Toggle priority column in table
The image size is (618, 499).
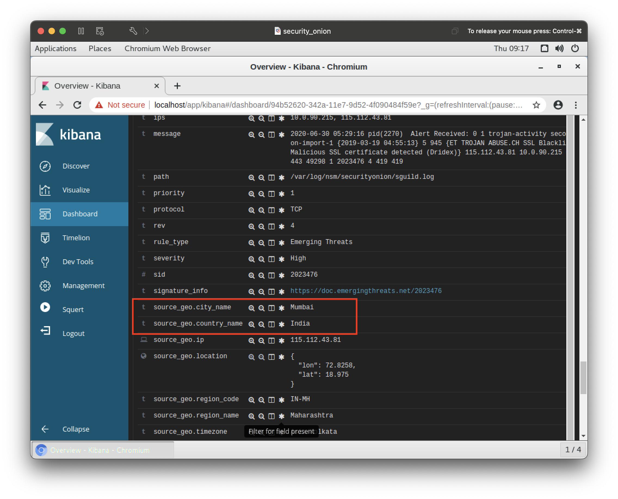click(x=271, y=194)
